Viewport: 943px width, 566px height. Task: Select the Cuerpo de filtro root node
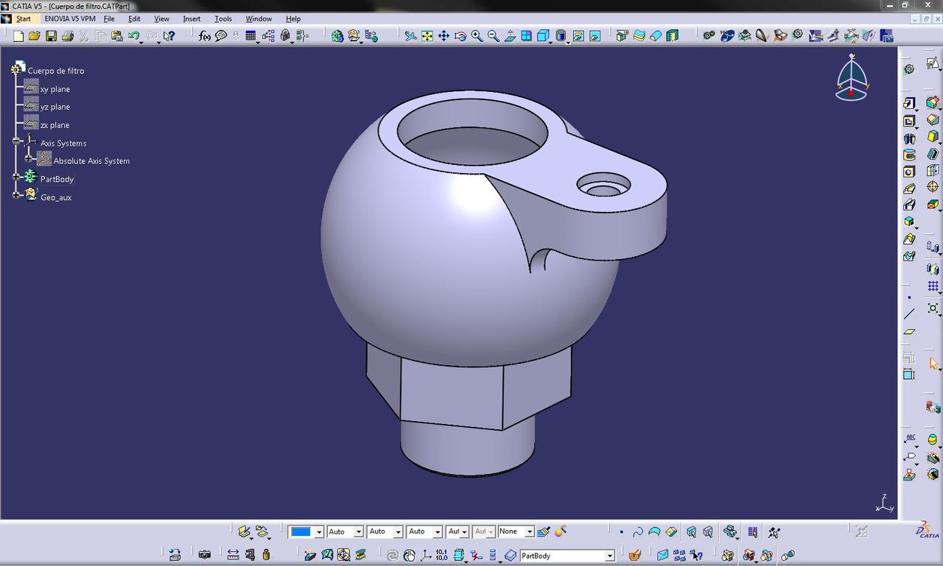coord(56,71)
